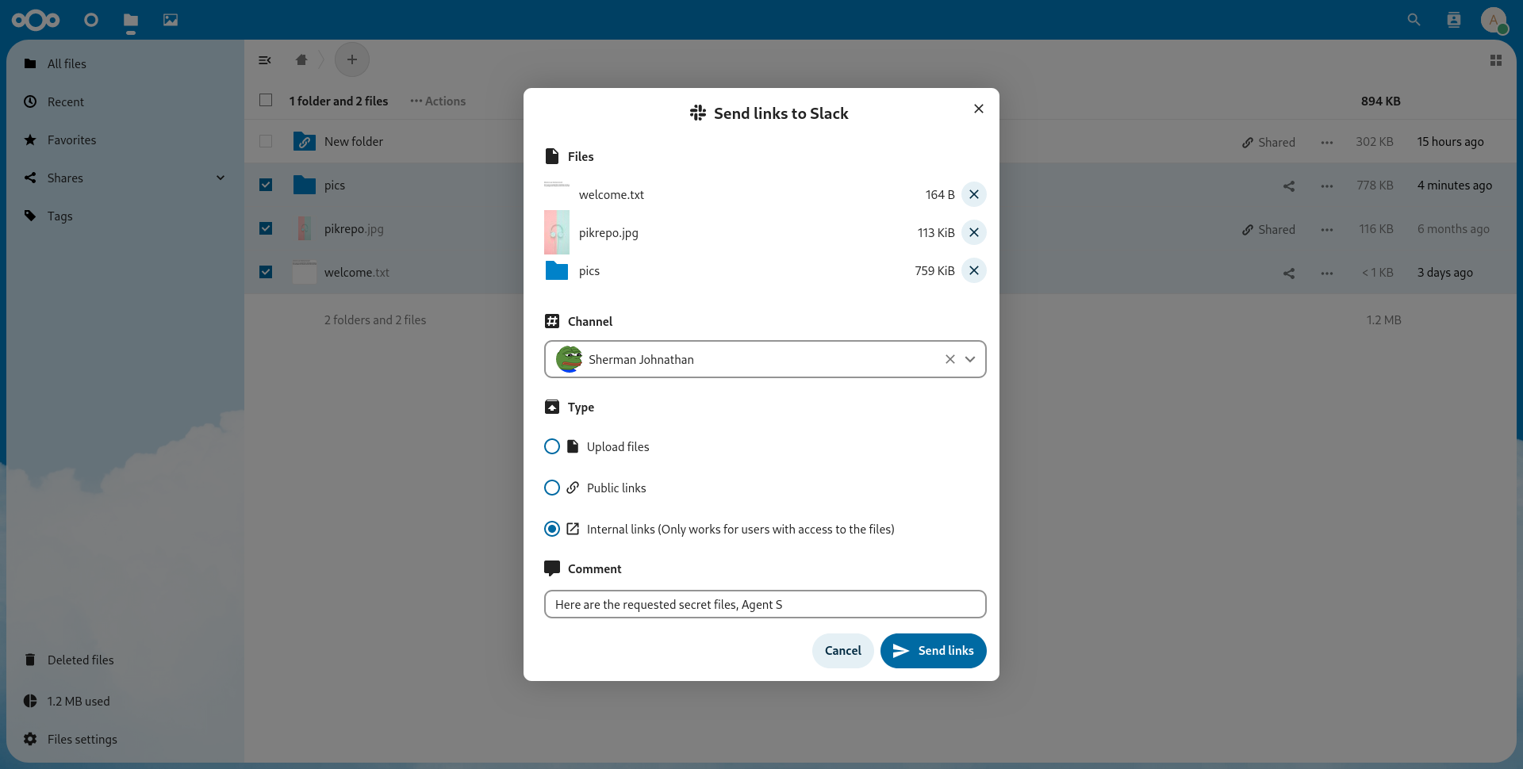Open the Dashboard circle icon in header
The image size is (1523, 769).
[91, 20]
